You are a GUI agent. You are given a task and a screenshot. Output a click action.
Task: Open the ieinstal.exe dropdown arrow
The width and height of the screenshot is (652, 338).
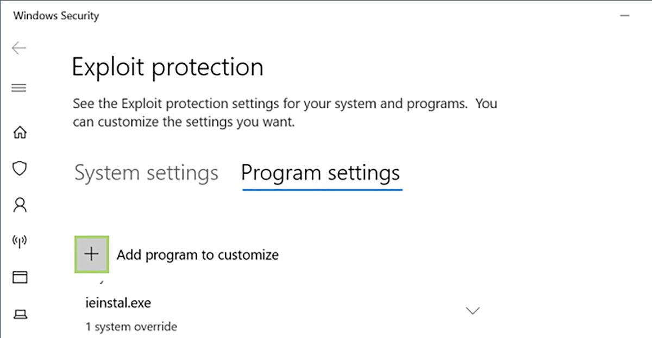click(472, 310)
